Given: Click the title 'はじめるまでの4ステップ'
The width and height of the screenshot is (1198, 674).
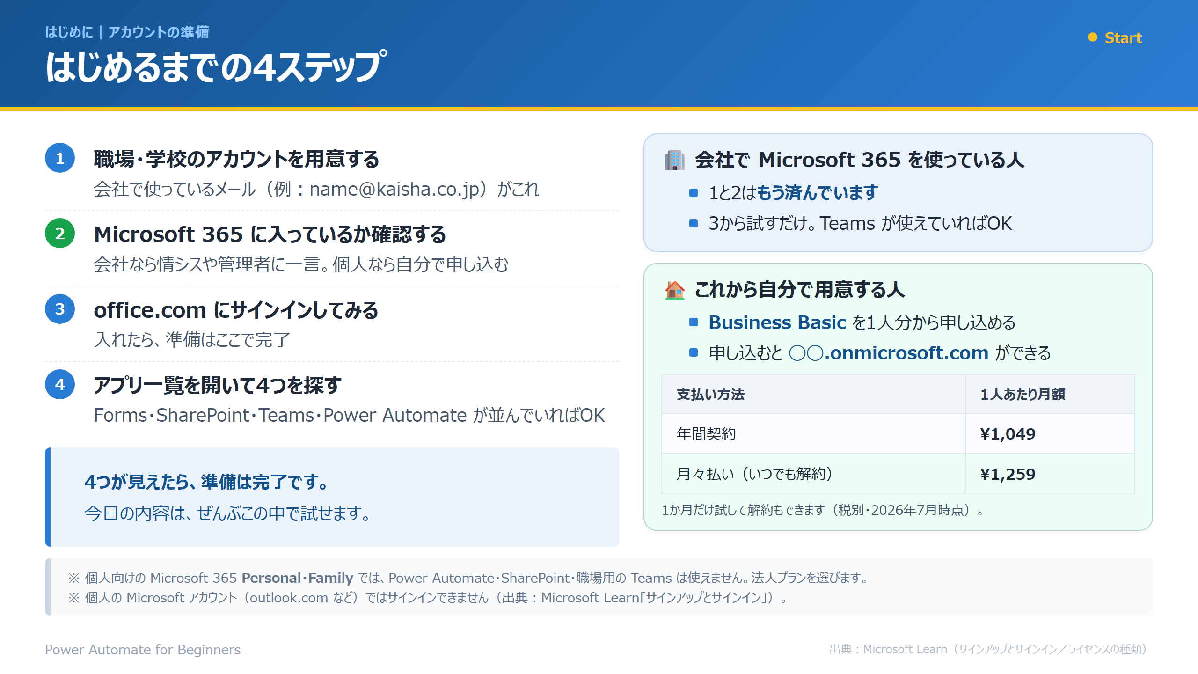Looking at the screenshot, I should [217, 67].
